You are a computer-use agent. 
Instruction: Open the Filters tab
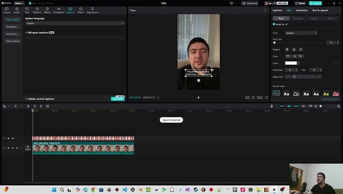pyautogui.click(x=80, y=10)
